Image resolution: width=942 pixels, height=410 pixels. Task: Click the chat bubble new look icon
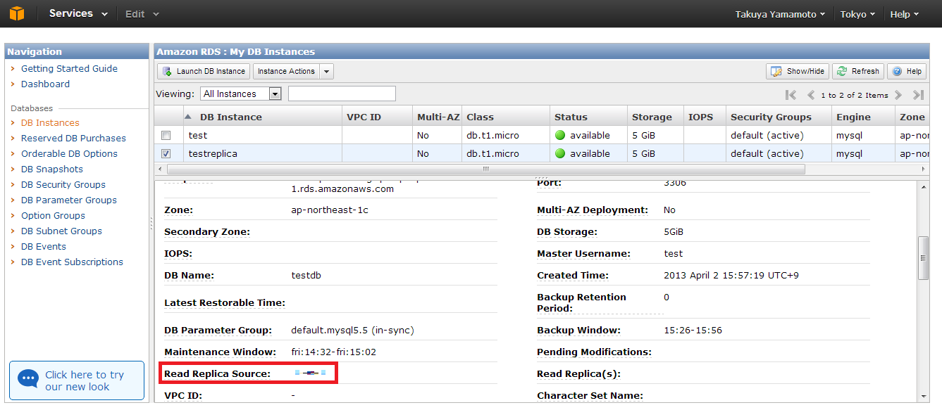point(28,379)
